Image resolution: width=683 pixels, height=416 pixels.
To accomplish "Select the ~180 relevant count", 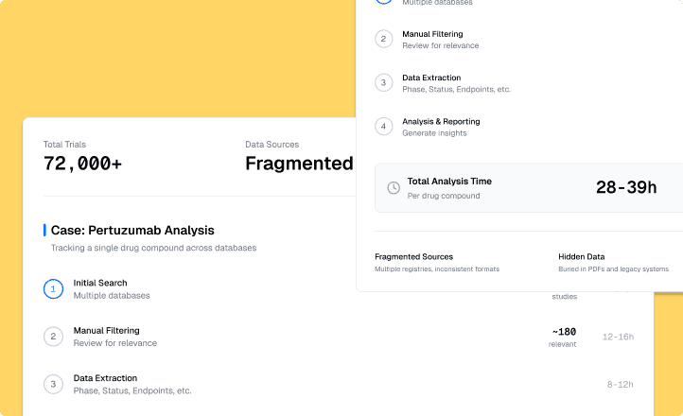I will pos(563,332).
